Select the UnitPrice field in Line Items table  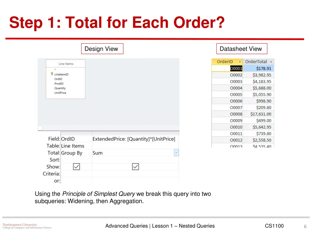pos(60,93)
